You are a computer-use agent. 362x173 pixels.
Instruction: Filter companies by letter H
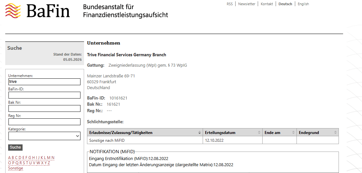34,158
